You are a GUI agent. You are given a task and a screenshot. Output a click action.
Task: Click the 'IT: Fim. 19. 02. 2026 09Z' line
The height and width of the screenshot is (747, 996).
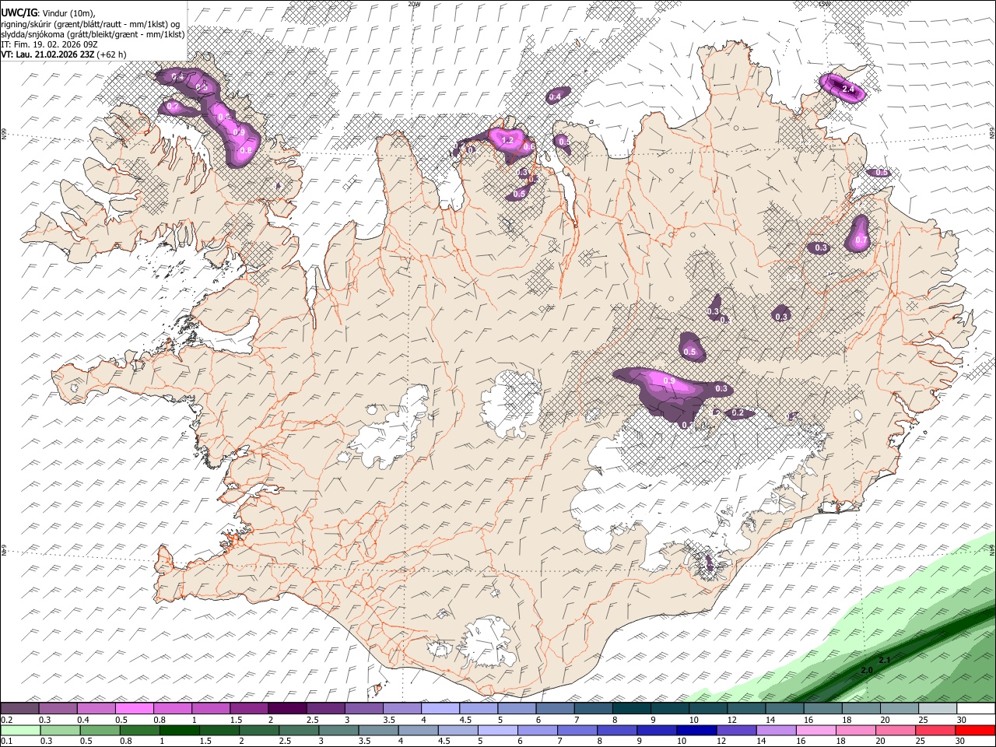click(49, 44)
